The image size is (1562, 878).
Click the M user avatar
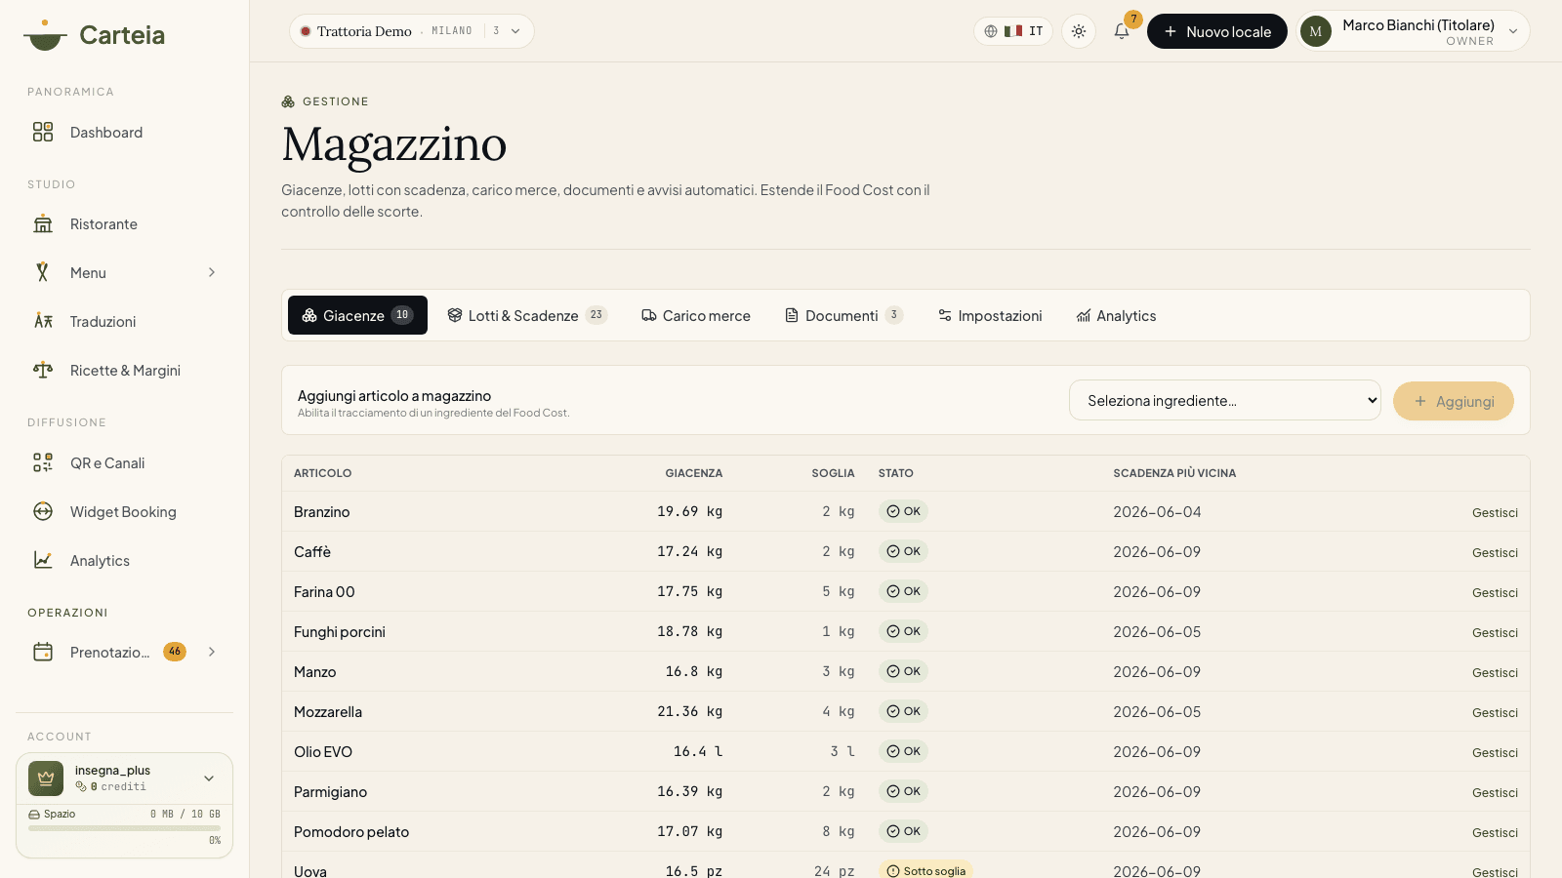(x=1316, y=31)
